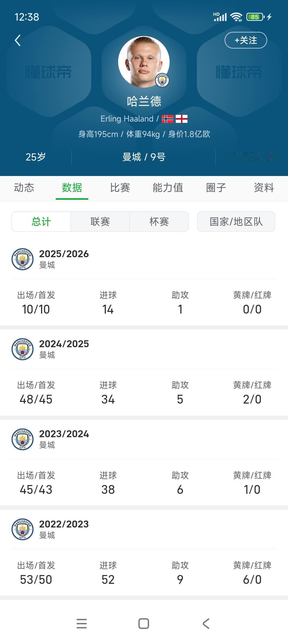The height and width of the screenshot is (641, 288).
Task: Switch to the 动态 tab
Action: coord(24,188)
